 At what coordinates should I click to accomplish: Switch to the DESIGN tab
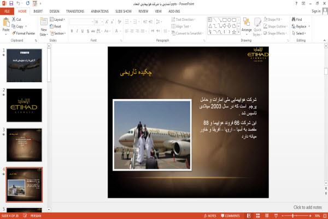tap(54, 11)
